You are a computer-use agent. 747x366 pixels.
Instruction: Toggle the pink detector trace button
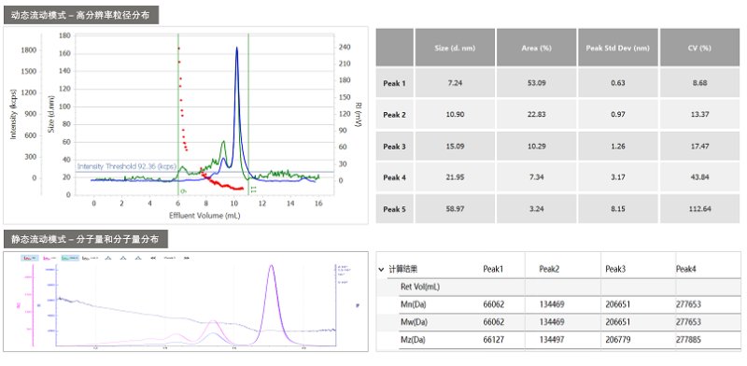49,258
